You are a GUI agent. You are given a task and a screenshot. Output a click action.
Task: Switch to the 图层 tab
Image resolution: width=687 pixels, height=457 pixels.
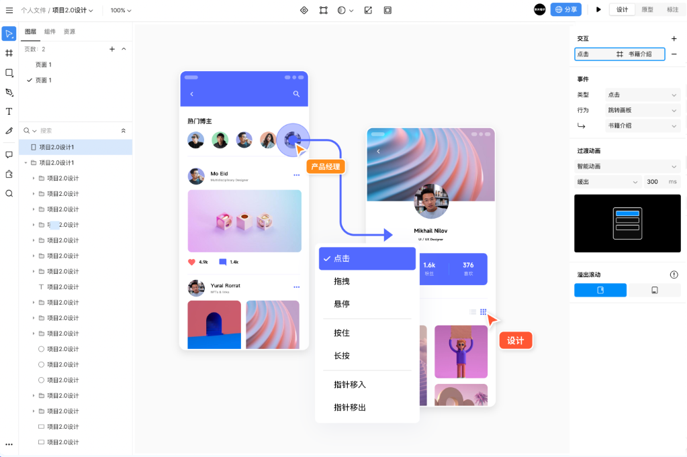pyautogui.click(x=31, y=32)
